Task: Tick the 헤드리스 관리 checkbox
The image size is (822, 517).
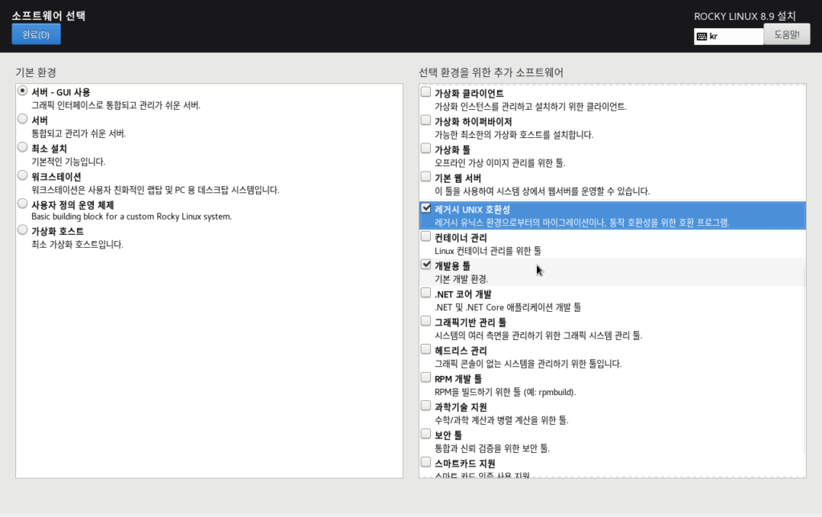Action: [425, 349]
